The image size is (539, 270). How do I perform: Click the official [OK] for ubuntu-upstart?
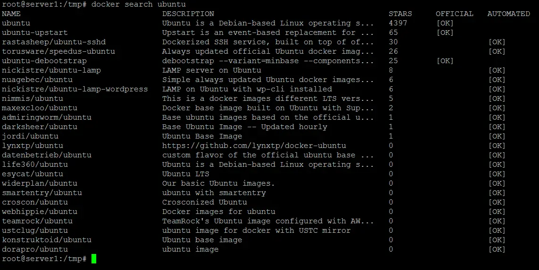(445, 33)
